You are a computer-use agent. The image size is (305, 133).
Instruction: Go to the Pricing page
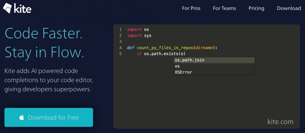point(256,9)
